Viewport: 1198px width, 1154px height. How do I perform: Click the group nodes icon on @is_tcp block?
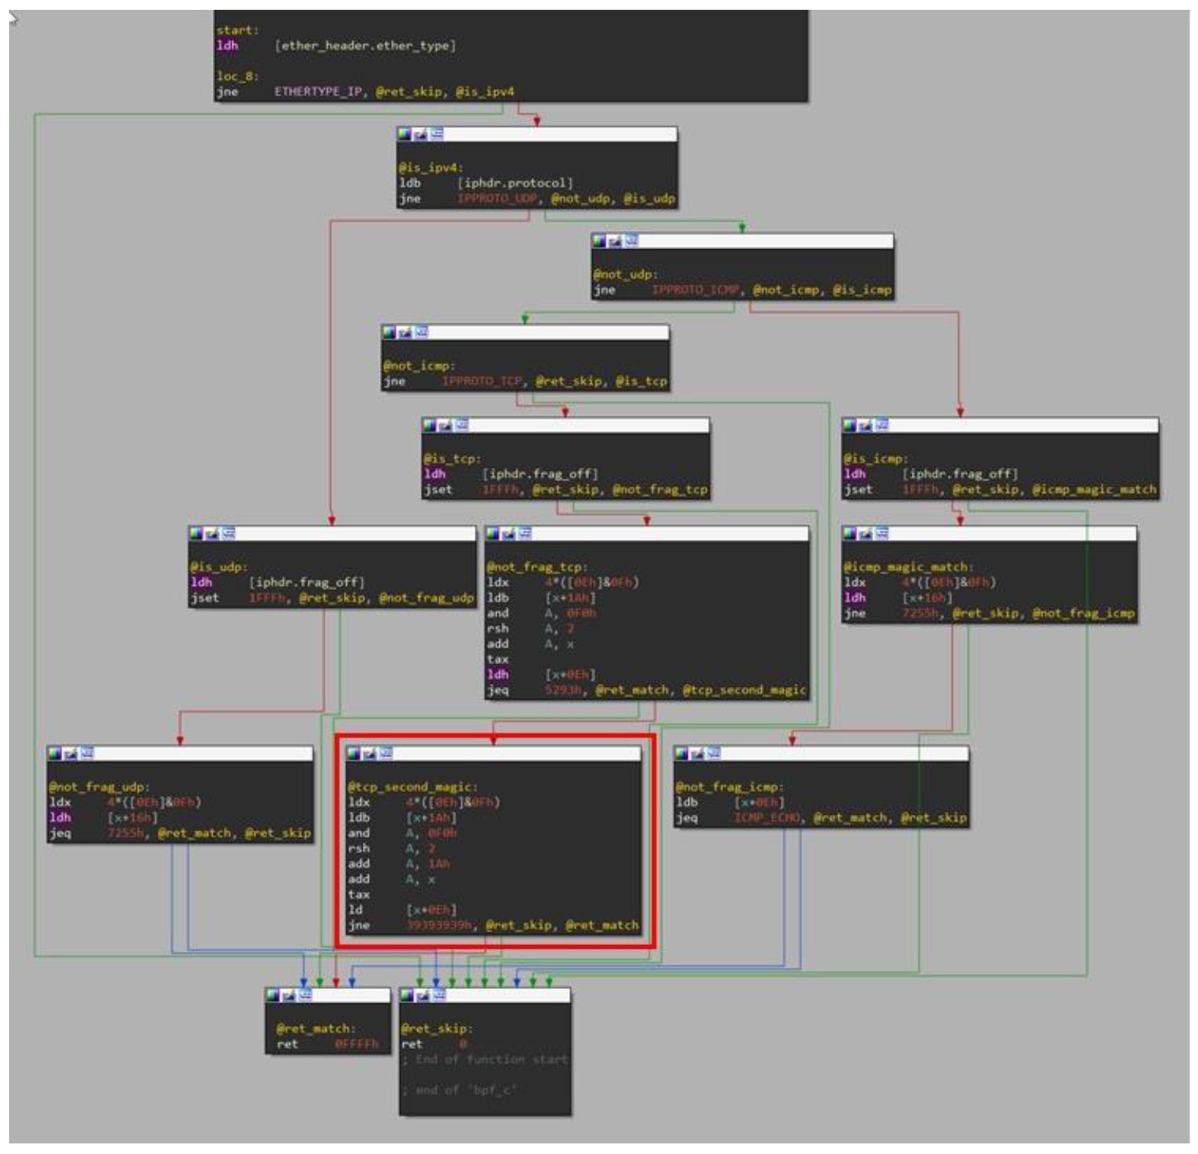tap(461, 426)
